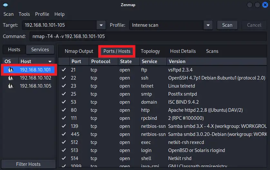Open the Target dropdown arrow
This screenshot has height=170, width=270.
pyautogui.click(x=101, y=25)
